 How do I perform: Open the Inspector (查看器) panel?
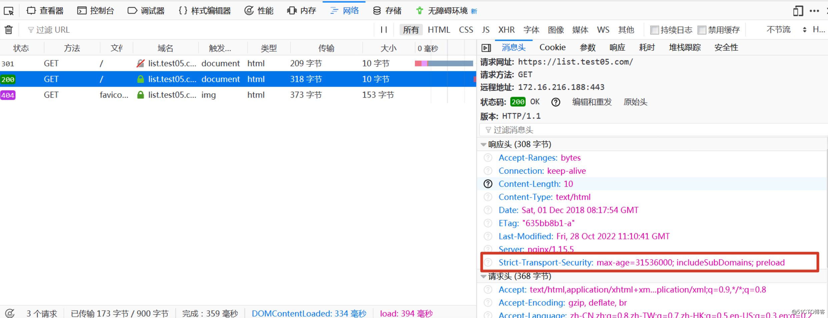[45, 11]
